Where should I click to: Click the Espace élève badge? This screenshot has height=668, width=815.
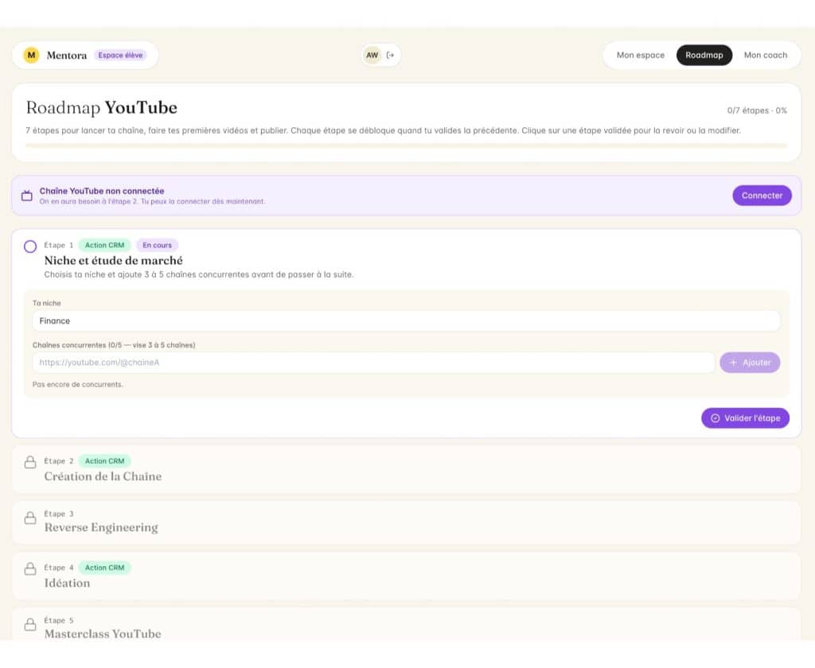click(x=120, y=55)
